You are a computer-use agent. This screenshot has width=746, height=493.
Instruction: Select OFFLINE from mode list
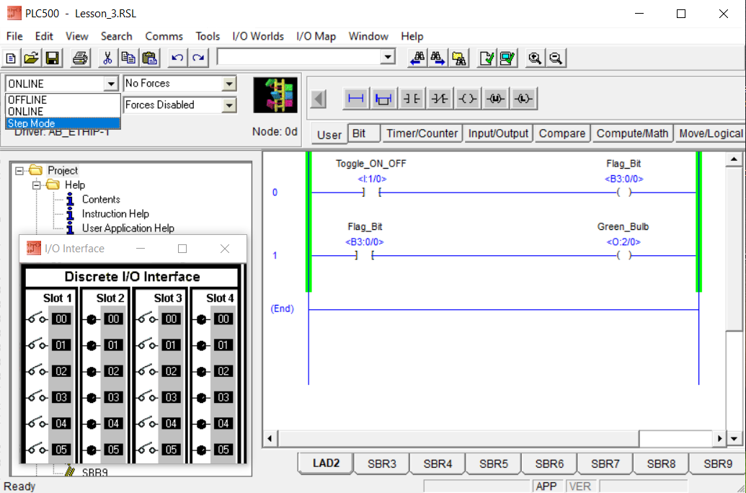click(63, 100)
